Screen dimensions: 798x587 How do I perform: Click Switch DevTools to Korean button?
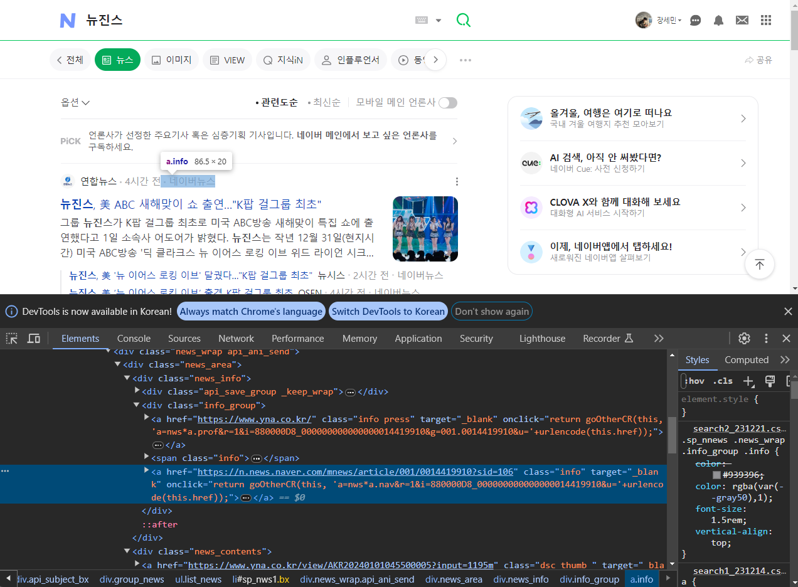coord(388,312)
